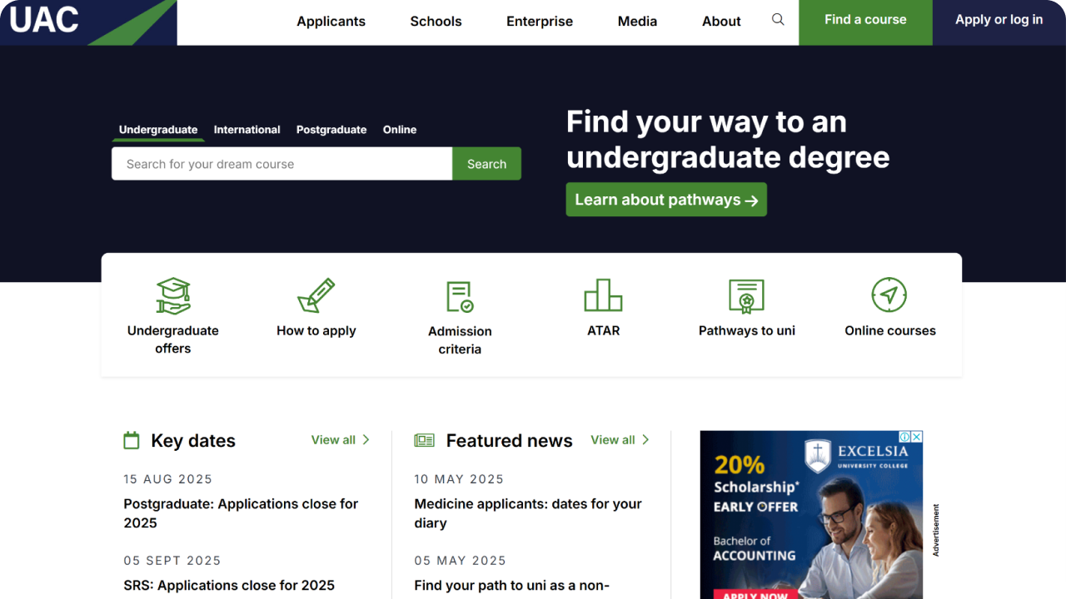Open the Schools menu
The height and width of the screenshot is (599, 1066).
[x=436, y=22]
